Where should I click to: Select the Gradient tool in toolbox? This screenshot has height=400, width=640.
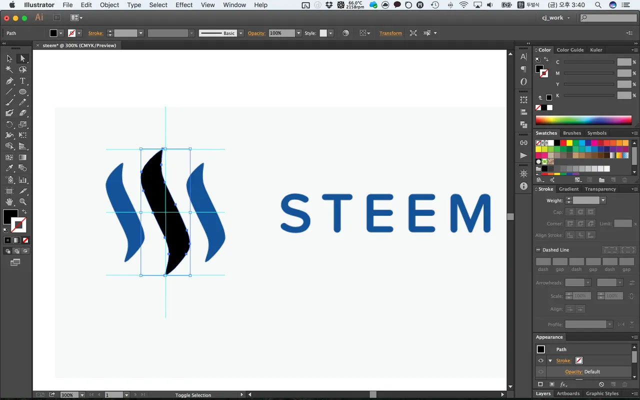click(x=22, y=157)
